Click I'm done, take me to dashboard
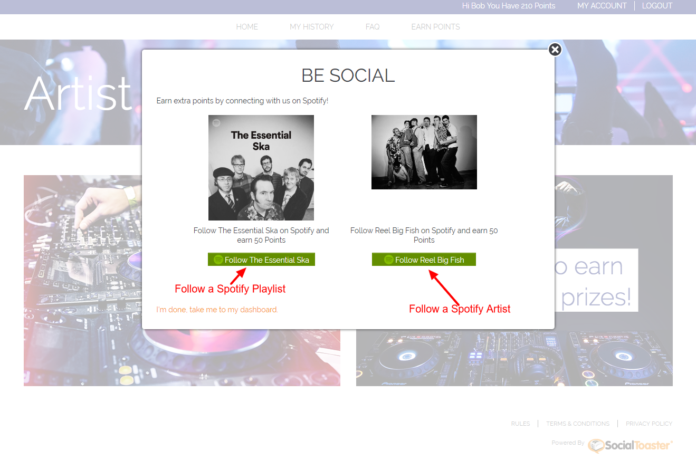The width and height of the screenshot is (696, 460). click(x=217, y=310)
